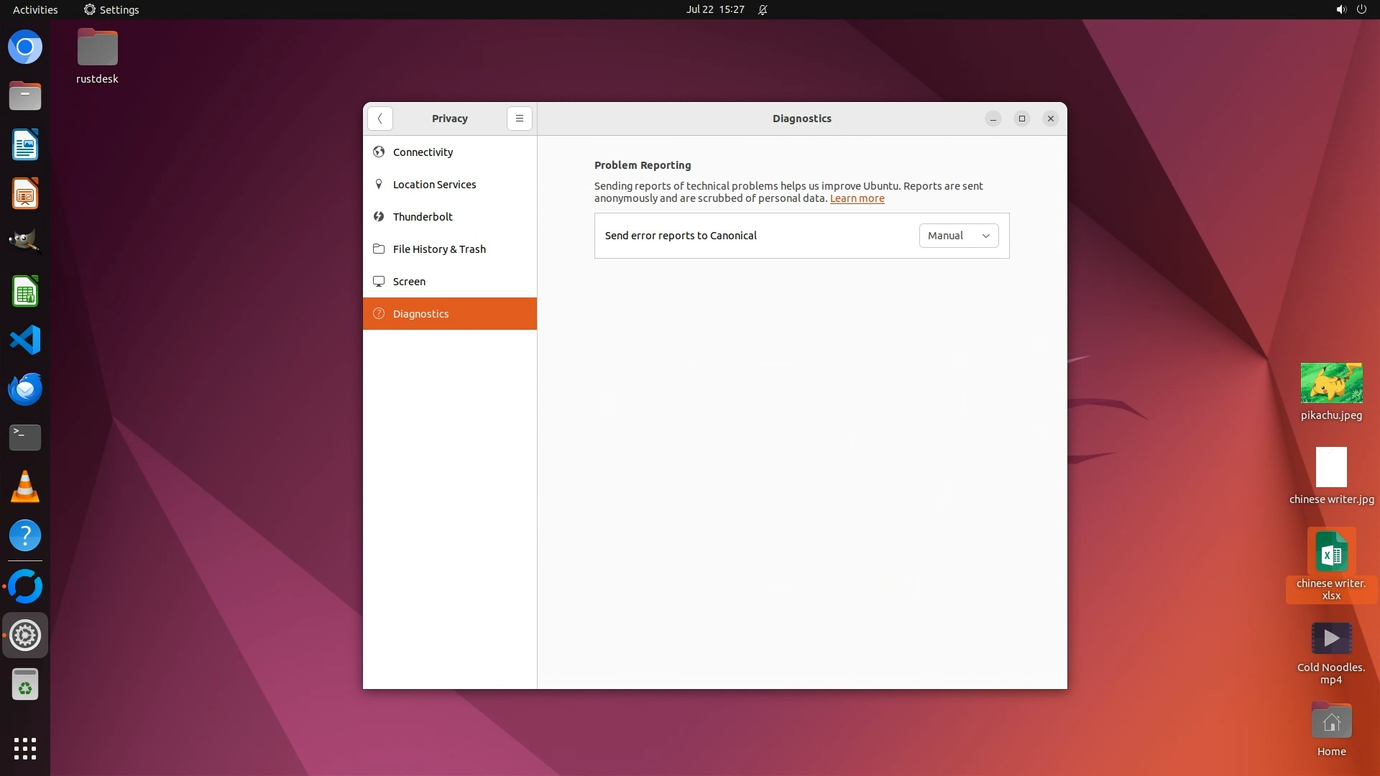The height and width of the screenshot is (776, 1380).
Task: Click the Screen monitor icon in sidebar
Action: click(x=379, y=282)
